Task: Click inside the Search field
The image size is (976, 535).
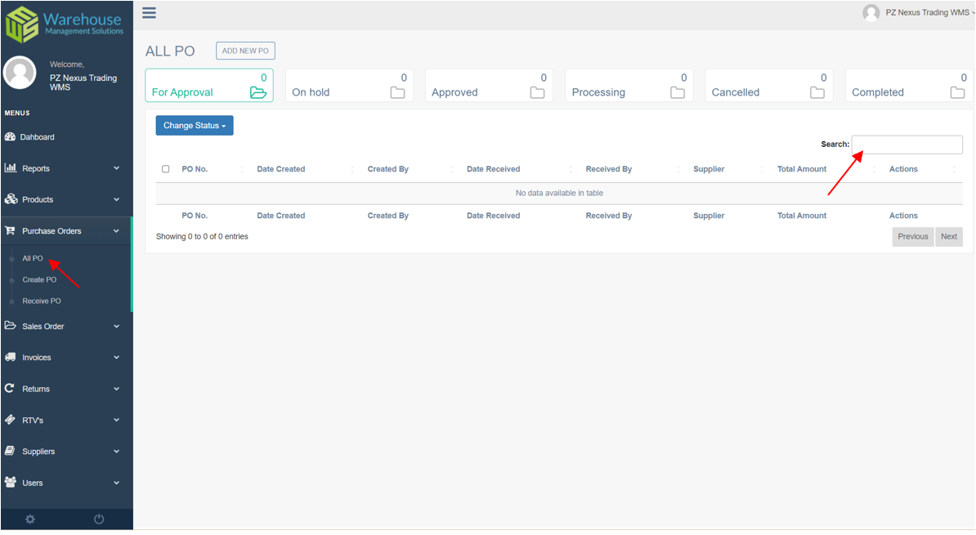Action: tap(907, 144)
